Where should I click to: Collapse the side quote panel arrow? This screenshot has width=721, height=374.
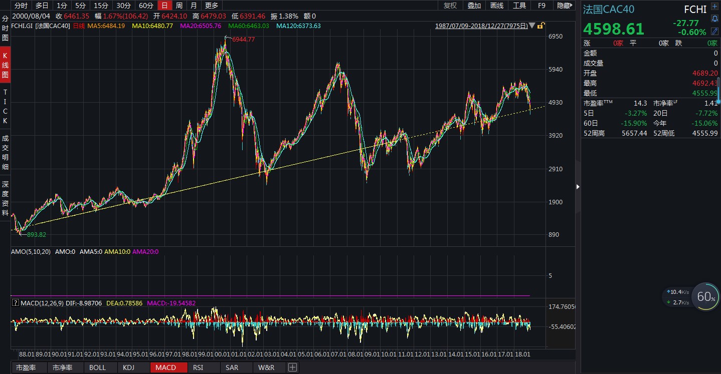578,187
